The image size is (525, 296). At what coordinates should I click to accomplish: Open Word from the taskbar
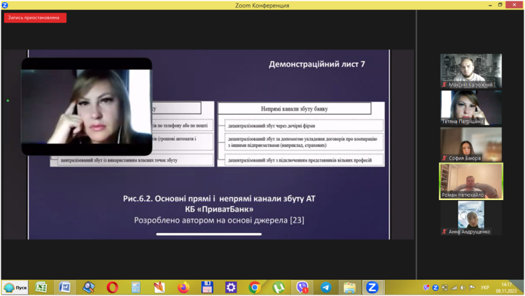pyautogui.click(x=65, y=287)
